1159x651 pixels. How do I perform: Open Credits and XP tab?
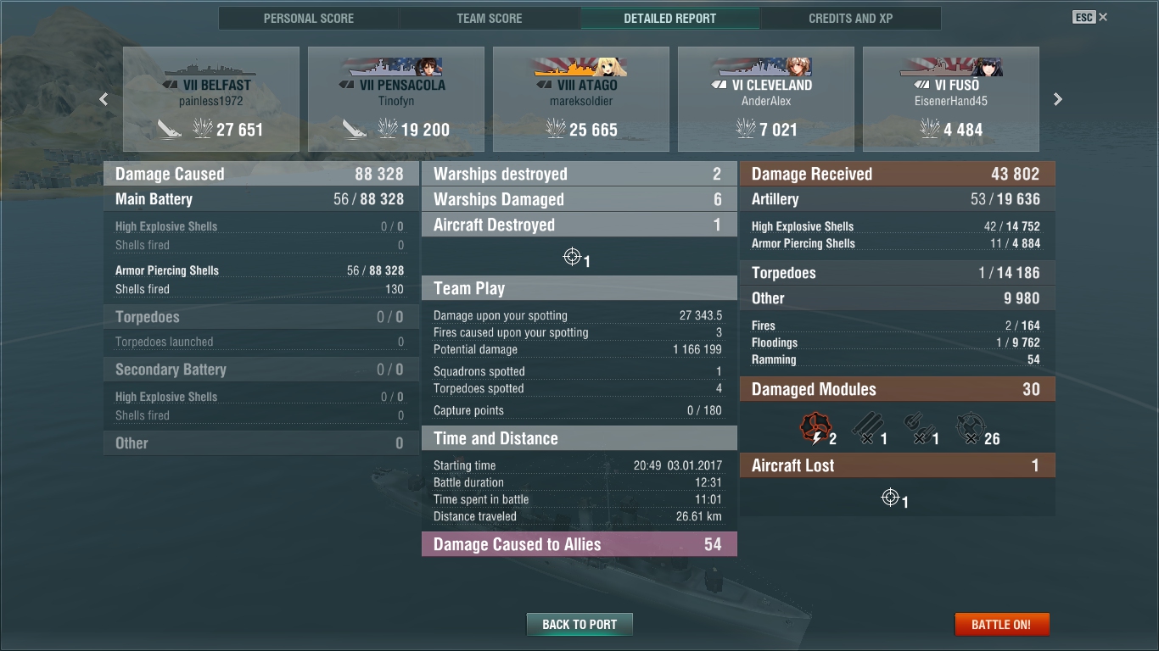pyautogui.click(x=851, y=18)
